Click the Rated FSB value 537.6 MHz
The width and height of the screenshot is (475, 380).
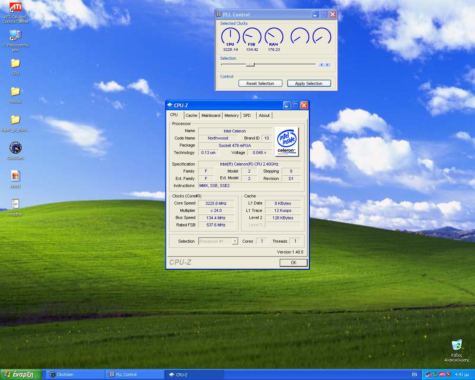[x=216, y=225]
